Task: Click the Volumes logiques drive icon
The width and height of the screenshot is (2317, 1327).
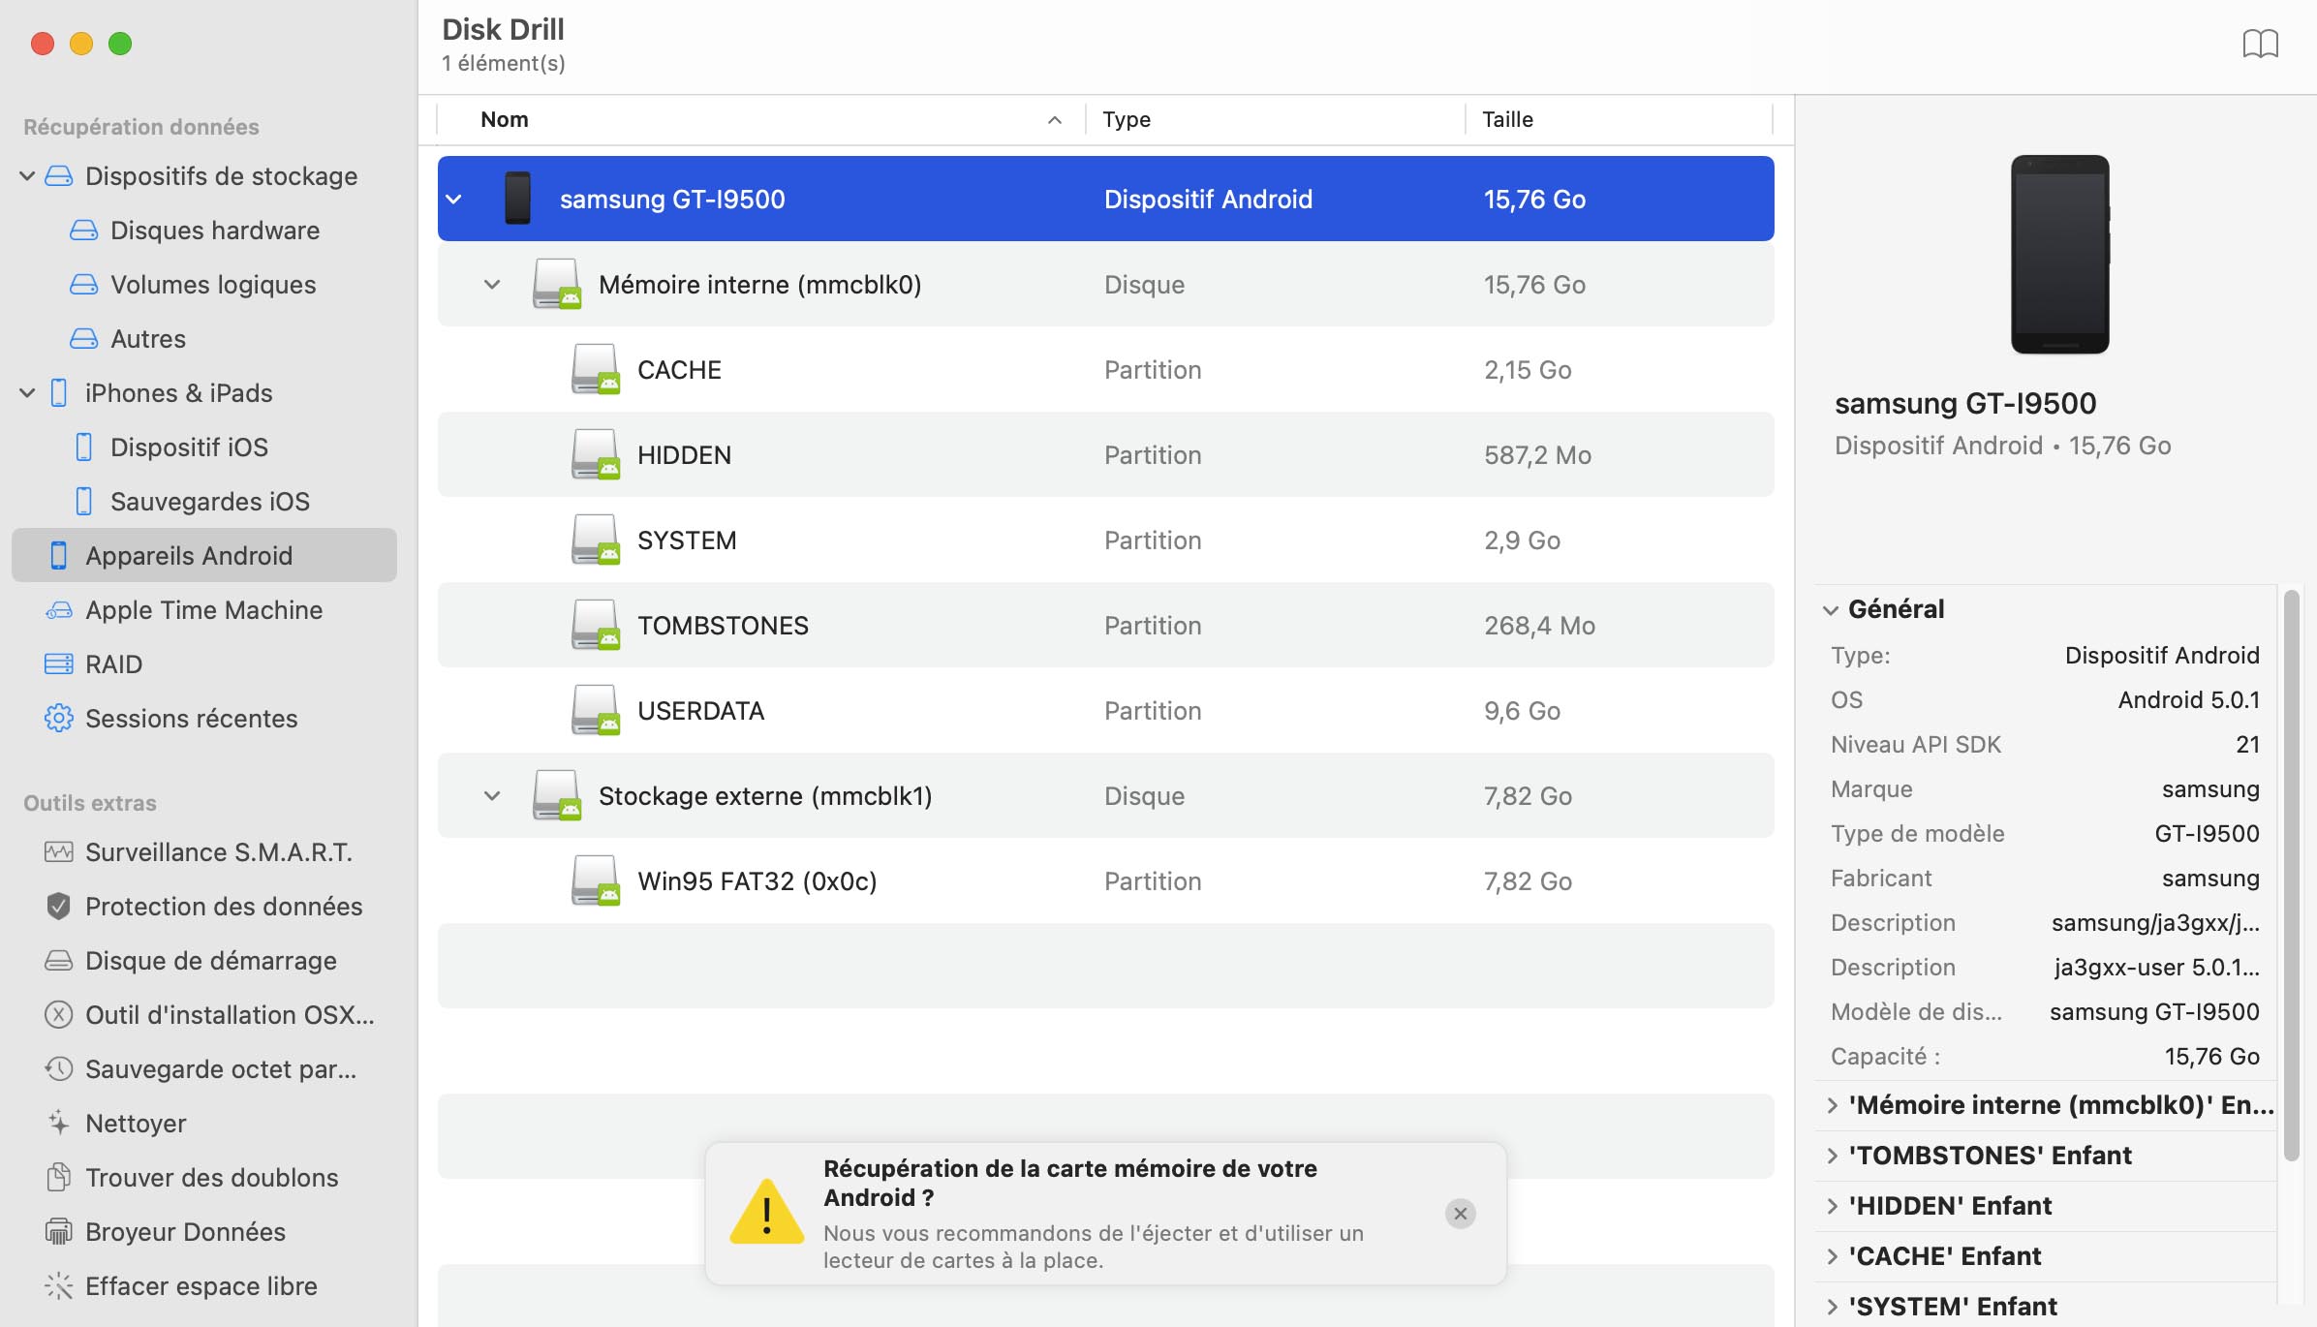Action: [x=84, y=285]
